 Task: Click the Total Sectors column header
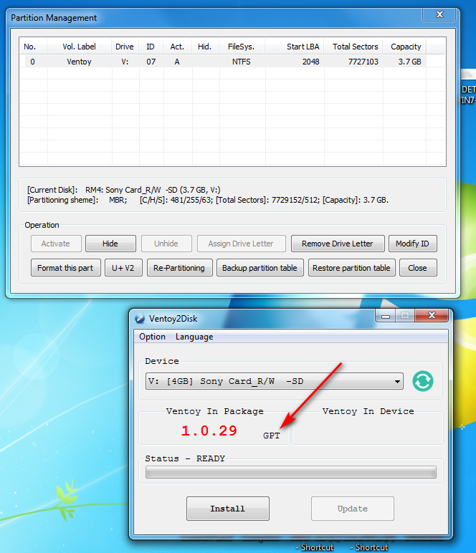(x=353, y=47)
